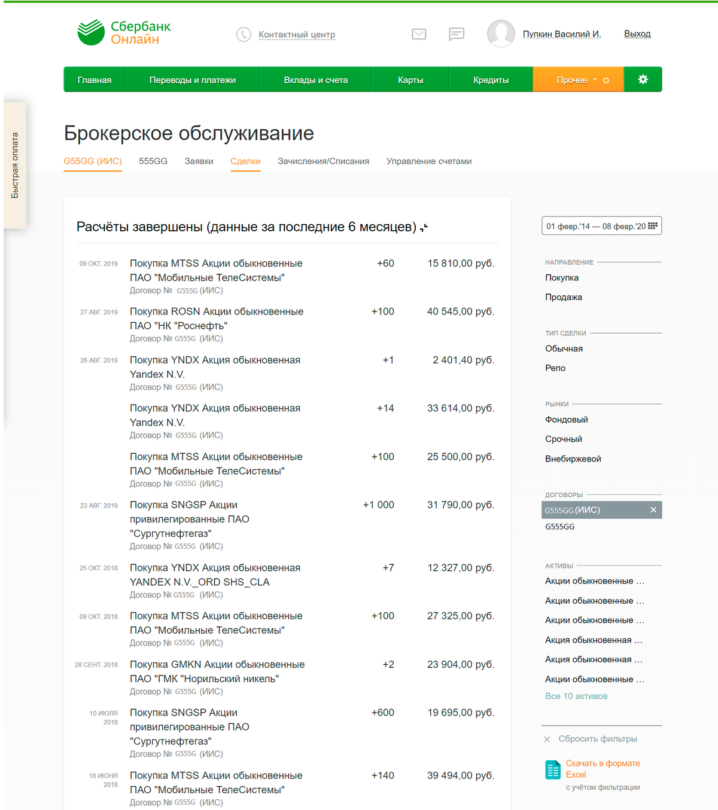Click the Выход logout link
This screenshot has width=718, height=810.
[637, 34]
